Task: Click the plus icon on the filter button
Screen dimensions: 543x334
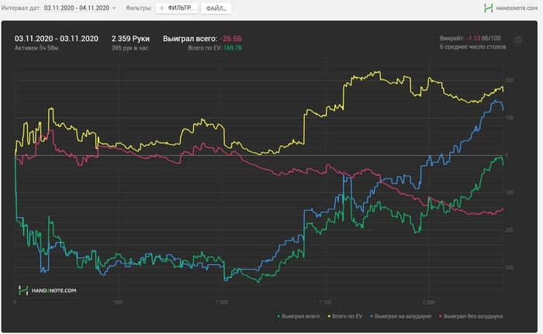Action: click(x=161, y=8)
